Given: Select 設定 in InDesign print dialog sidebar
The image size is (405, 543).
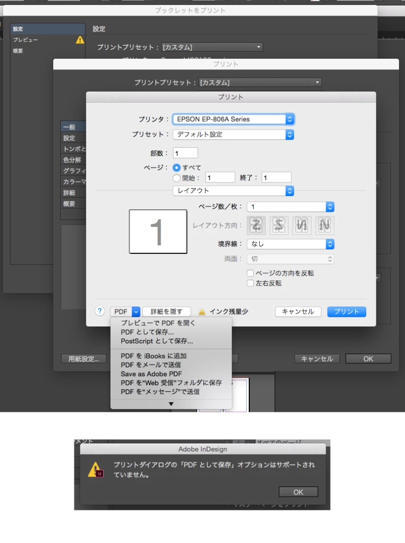Looking at the screenshot, I should pyautogui.click(x=73, y=138).
